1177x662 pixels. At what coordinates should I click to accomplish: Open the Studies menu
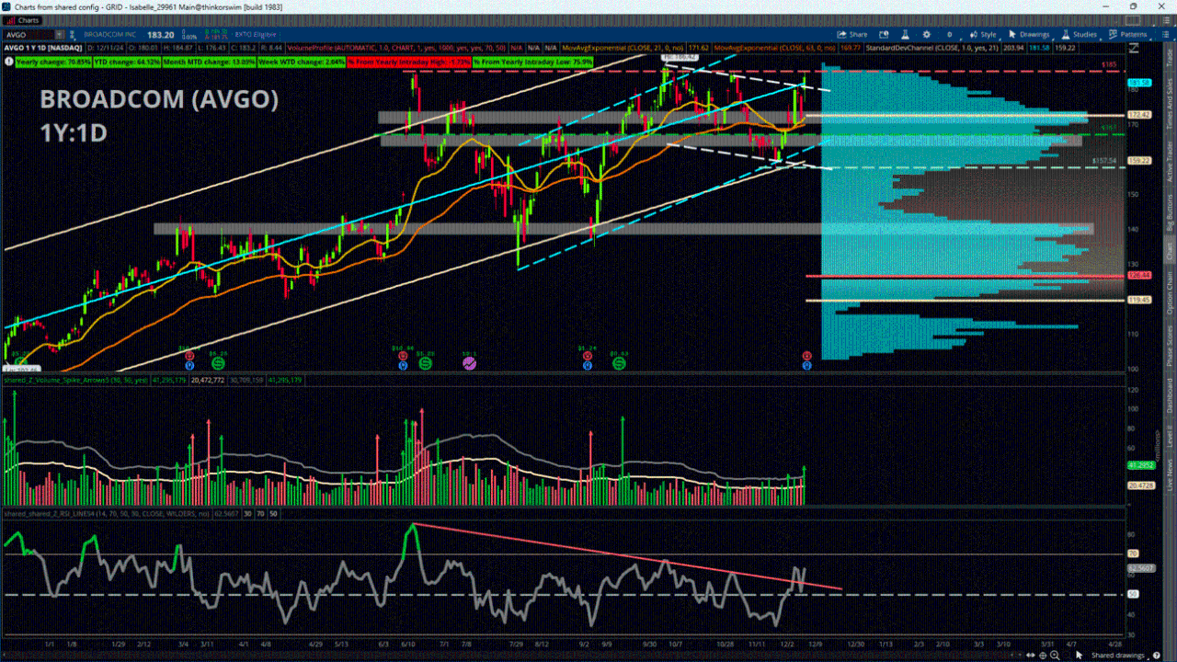pyautogui.click(x=1080, y=34)
